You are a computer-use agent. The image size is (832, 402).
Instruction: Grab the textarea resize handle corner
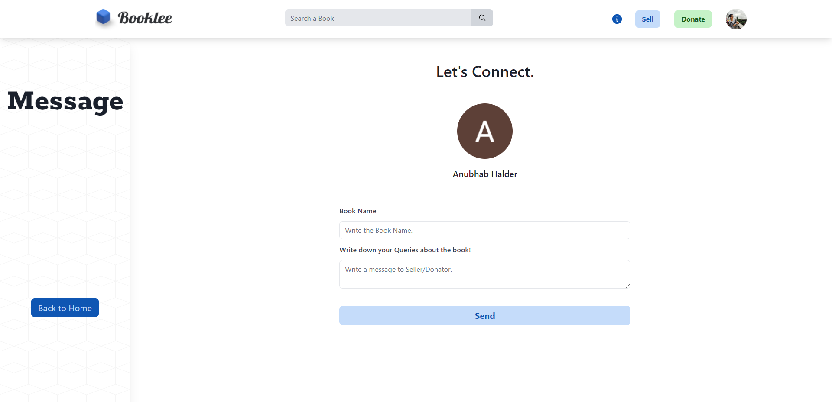click(x=627, y=286)
